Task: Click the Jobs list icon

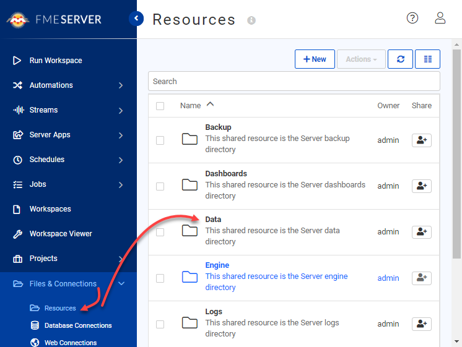Action: (x=18, y=184)
